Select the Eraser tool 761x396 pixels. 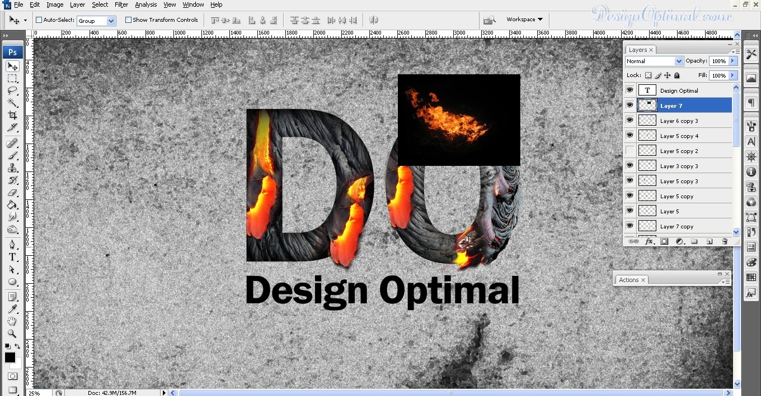(x=12, y=193)
